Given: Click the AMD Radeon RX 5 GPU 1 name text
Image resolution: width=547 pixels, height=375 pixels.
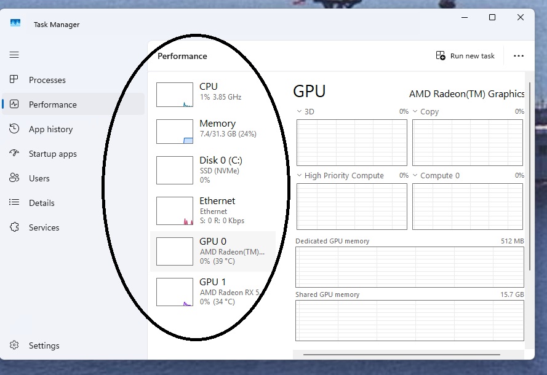Looking at the screenshot, I should (230, 293).
